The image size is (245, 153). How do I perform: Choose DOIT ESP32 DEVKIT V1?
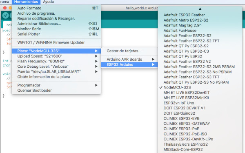pyautogui.click(x=200, y=108)
